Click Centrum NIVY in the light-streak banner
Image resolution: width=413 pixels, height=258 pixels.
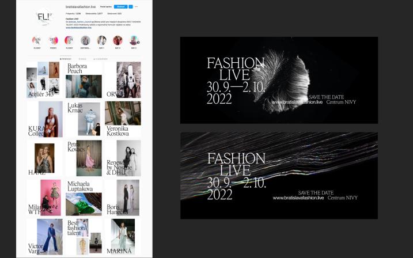coord(342,198)
